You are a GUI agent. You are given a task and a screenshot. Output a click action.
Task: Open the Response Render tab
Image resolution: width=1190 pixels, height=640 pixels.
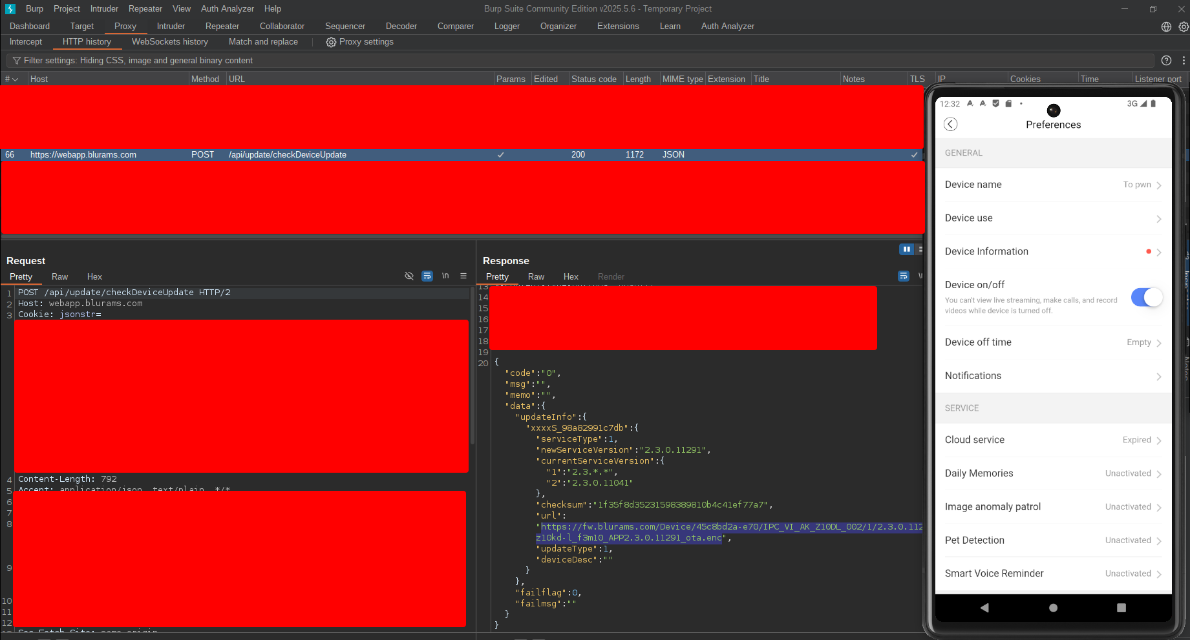611,276
